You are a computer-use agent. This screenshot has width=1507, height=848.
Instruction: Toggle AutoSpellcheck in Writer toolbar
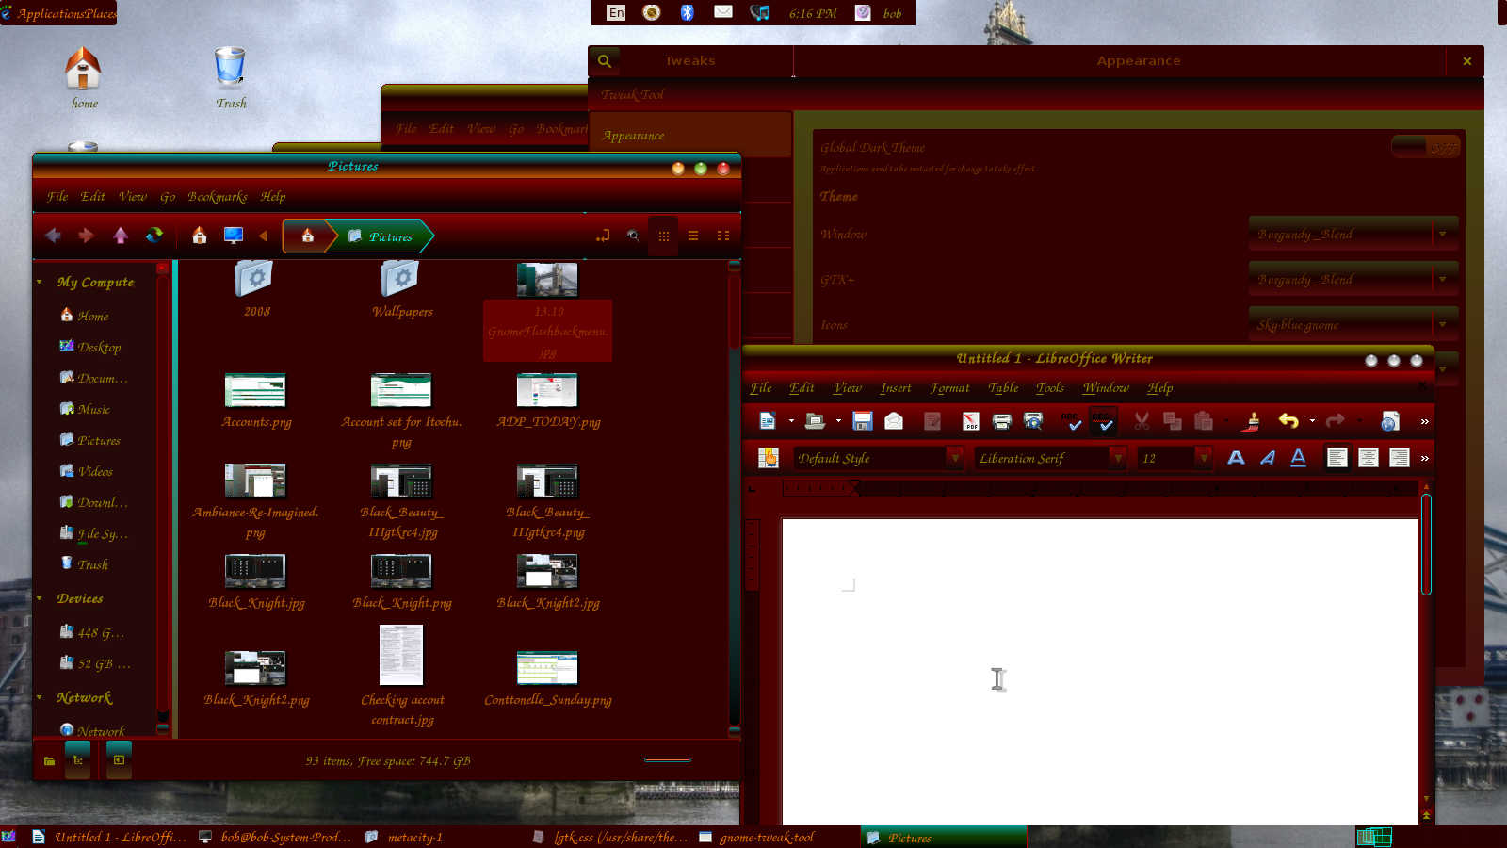pos(1103,421)
